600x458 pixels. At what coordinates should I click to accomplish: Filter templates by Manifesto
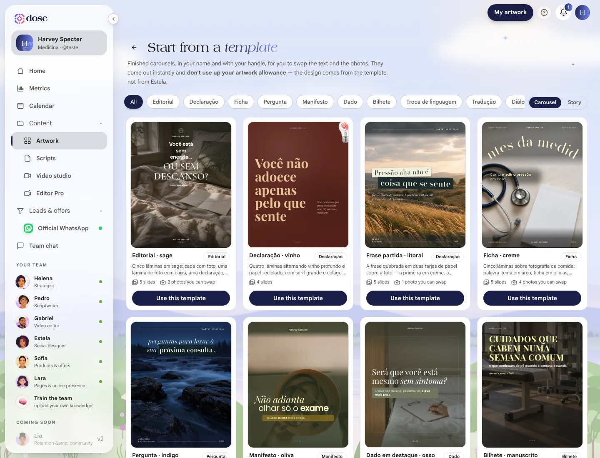[315, 102]
